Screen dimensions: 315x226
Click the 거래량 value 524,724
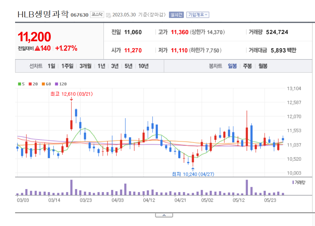[x=277, y=32]
